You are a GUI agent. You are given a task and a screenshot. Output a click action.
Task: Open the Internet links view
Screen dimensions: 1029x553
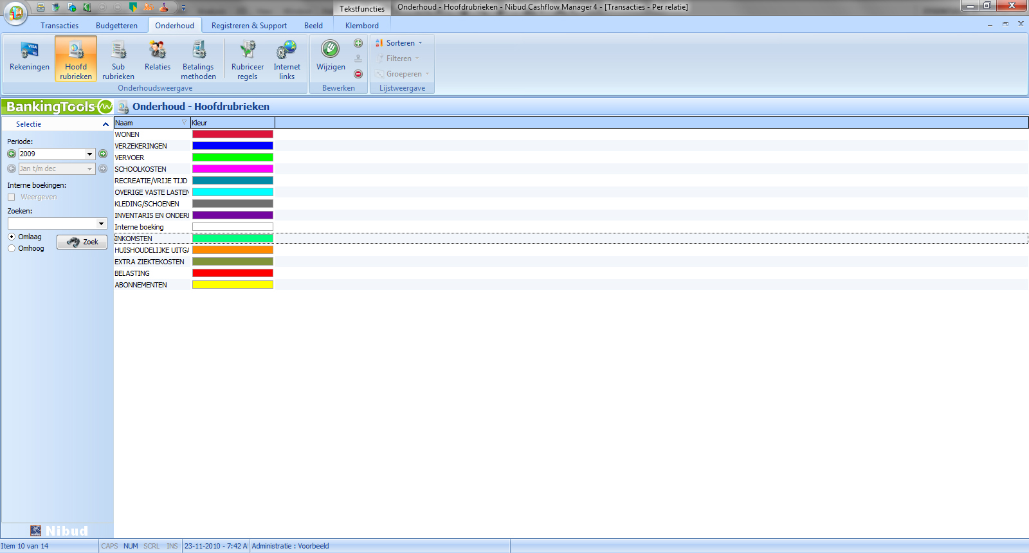pos(287,58)
